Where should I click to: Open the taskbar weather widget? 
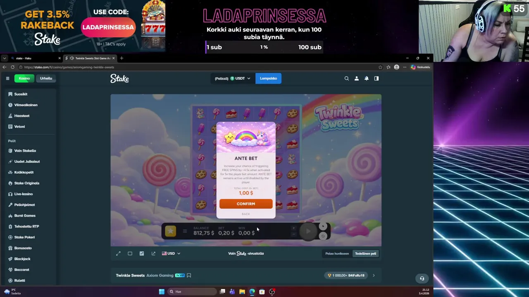(12, 292)
